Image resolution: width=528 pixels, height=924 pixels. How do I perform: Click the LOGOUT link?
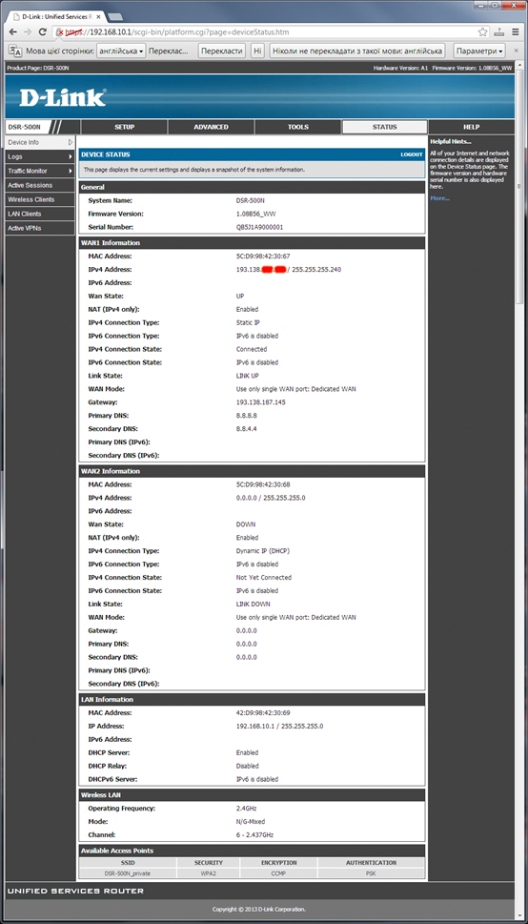[412, 154]
